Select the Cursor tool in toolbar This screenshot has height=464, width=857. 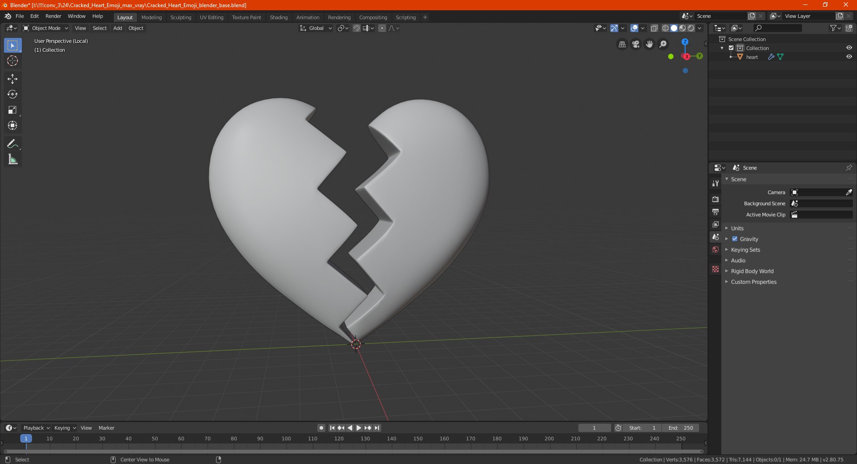pos(12,61)
